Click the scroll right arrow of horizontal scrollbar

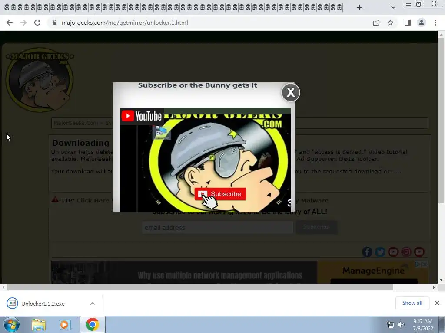(x=434, y=287)
